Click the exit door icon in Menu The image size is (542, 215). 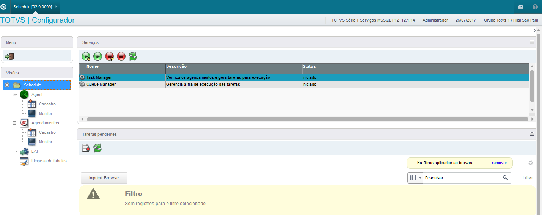pos(9,56)
